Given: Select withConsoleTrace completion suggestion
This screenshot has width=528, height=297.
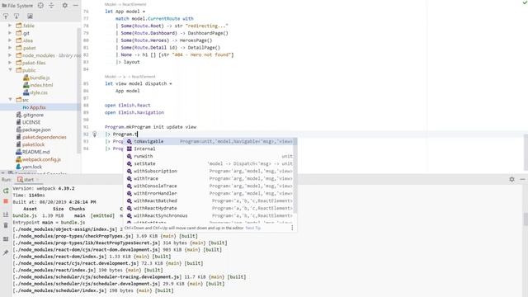Looking at the screenshot, I should point(209,186).
